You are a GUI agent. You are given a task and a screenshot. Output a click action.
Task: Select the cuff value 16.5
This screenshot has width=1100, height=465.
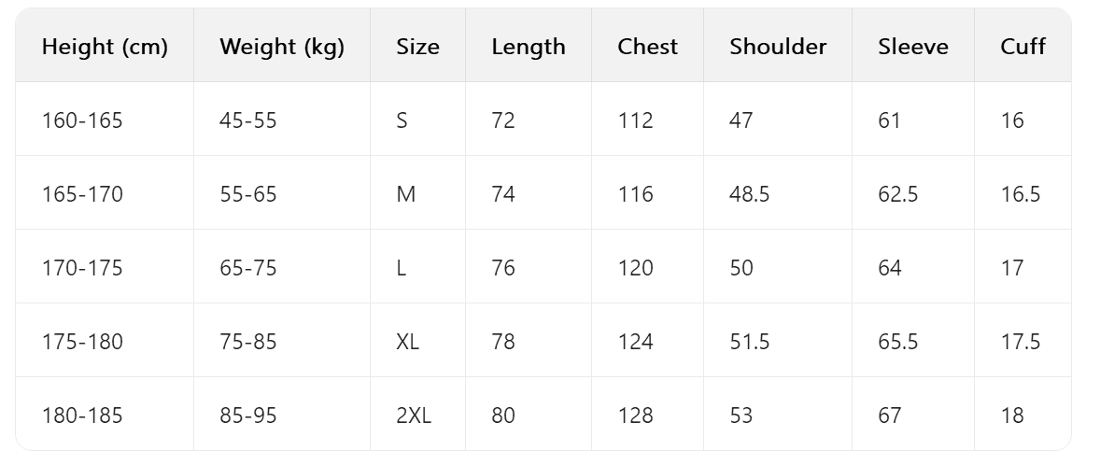[1020, 194]
